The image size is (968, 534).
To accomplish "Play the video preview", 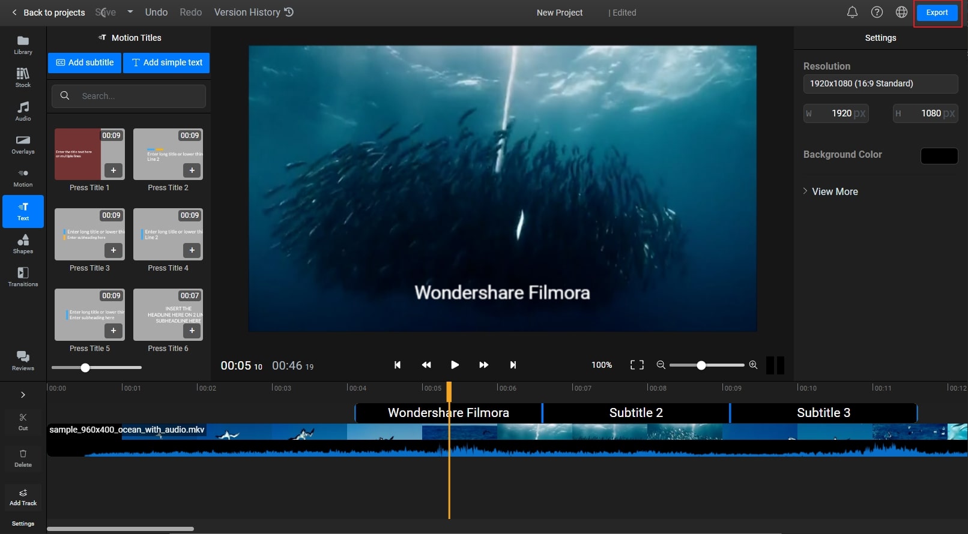I will 455,365.
